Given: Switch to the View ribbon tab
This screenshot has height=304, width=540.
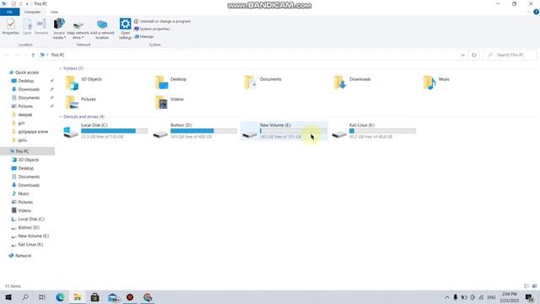Looking at the screenshot, I should 54,12.
